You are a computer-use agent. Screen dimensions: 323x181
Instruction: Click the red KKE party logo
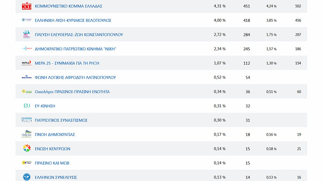pyautogui.click(x=26, y=6)
